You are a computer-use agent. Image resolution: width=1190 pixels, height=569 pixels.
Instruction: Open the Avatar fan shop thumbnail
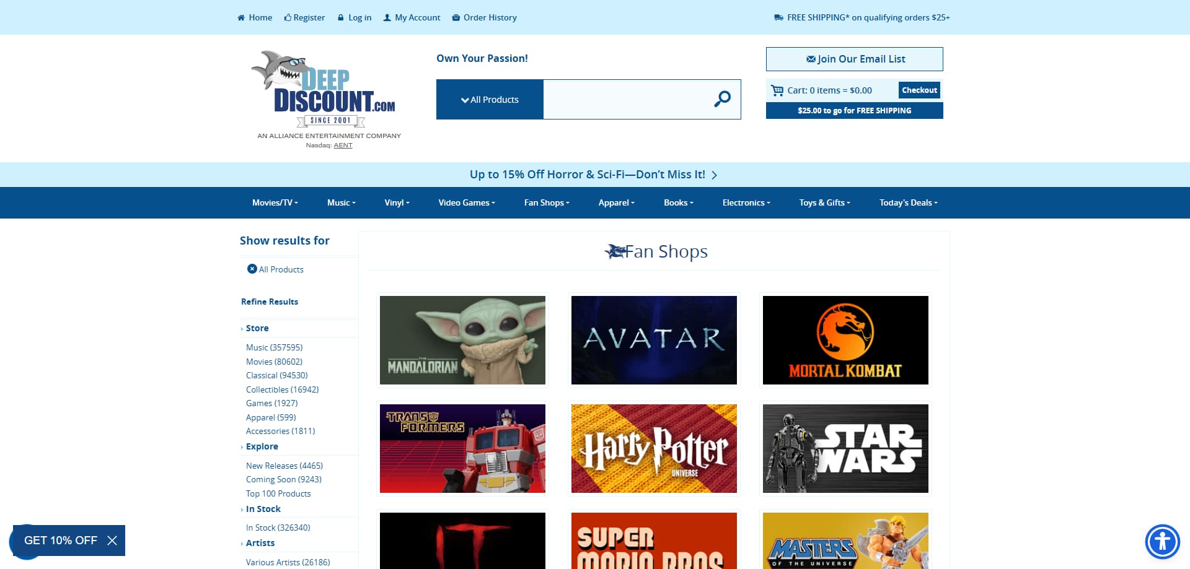point(654,340)
